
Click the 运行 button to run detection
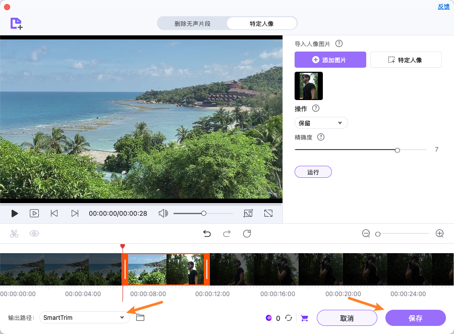pyautogui.click(x=313, y=172)
